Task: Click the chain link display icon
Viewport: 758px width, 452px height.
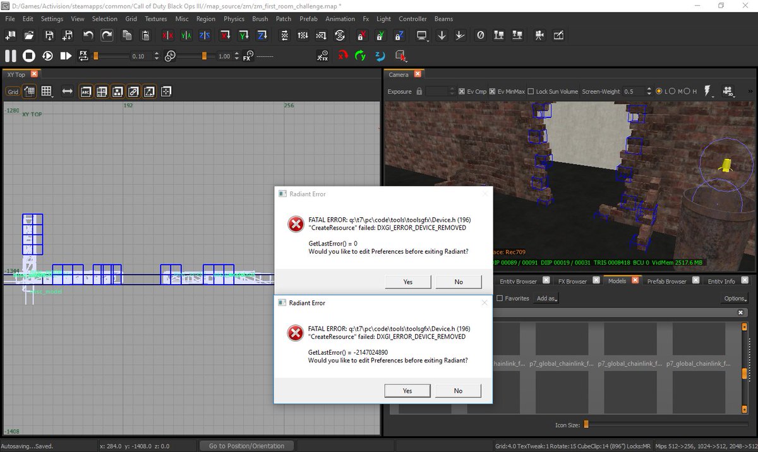Action: click(133, 92)
